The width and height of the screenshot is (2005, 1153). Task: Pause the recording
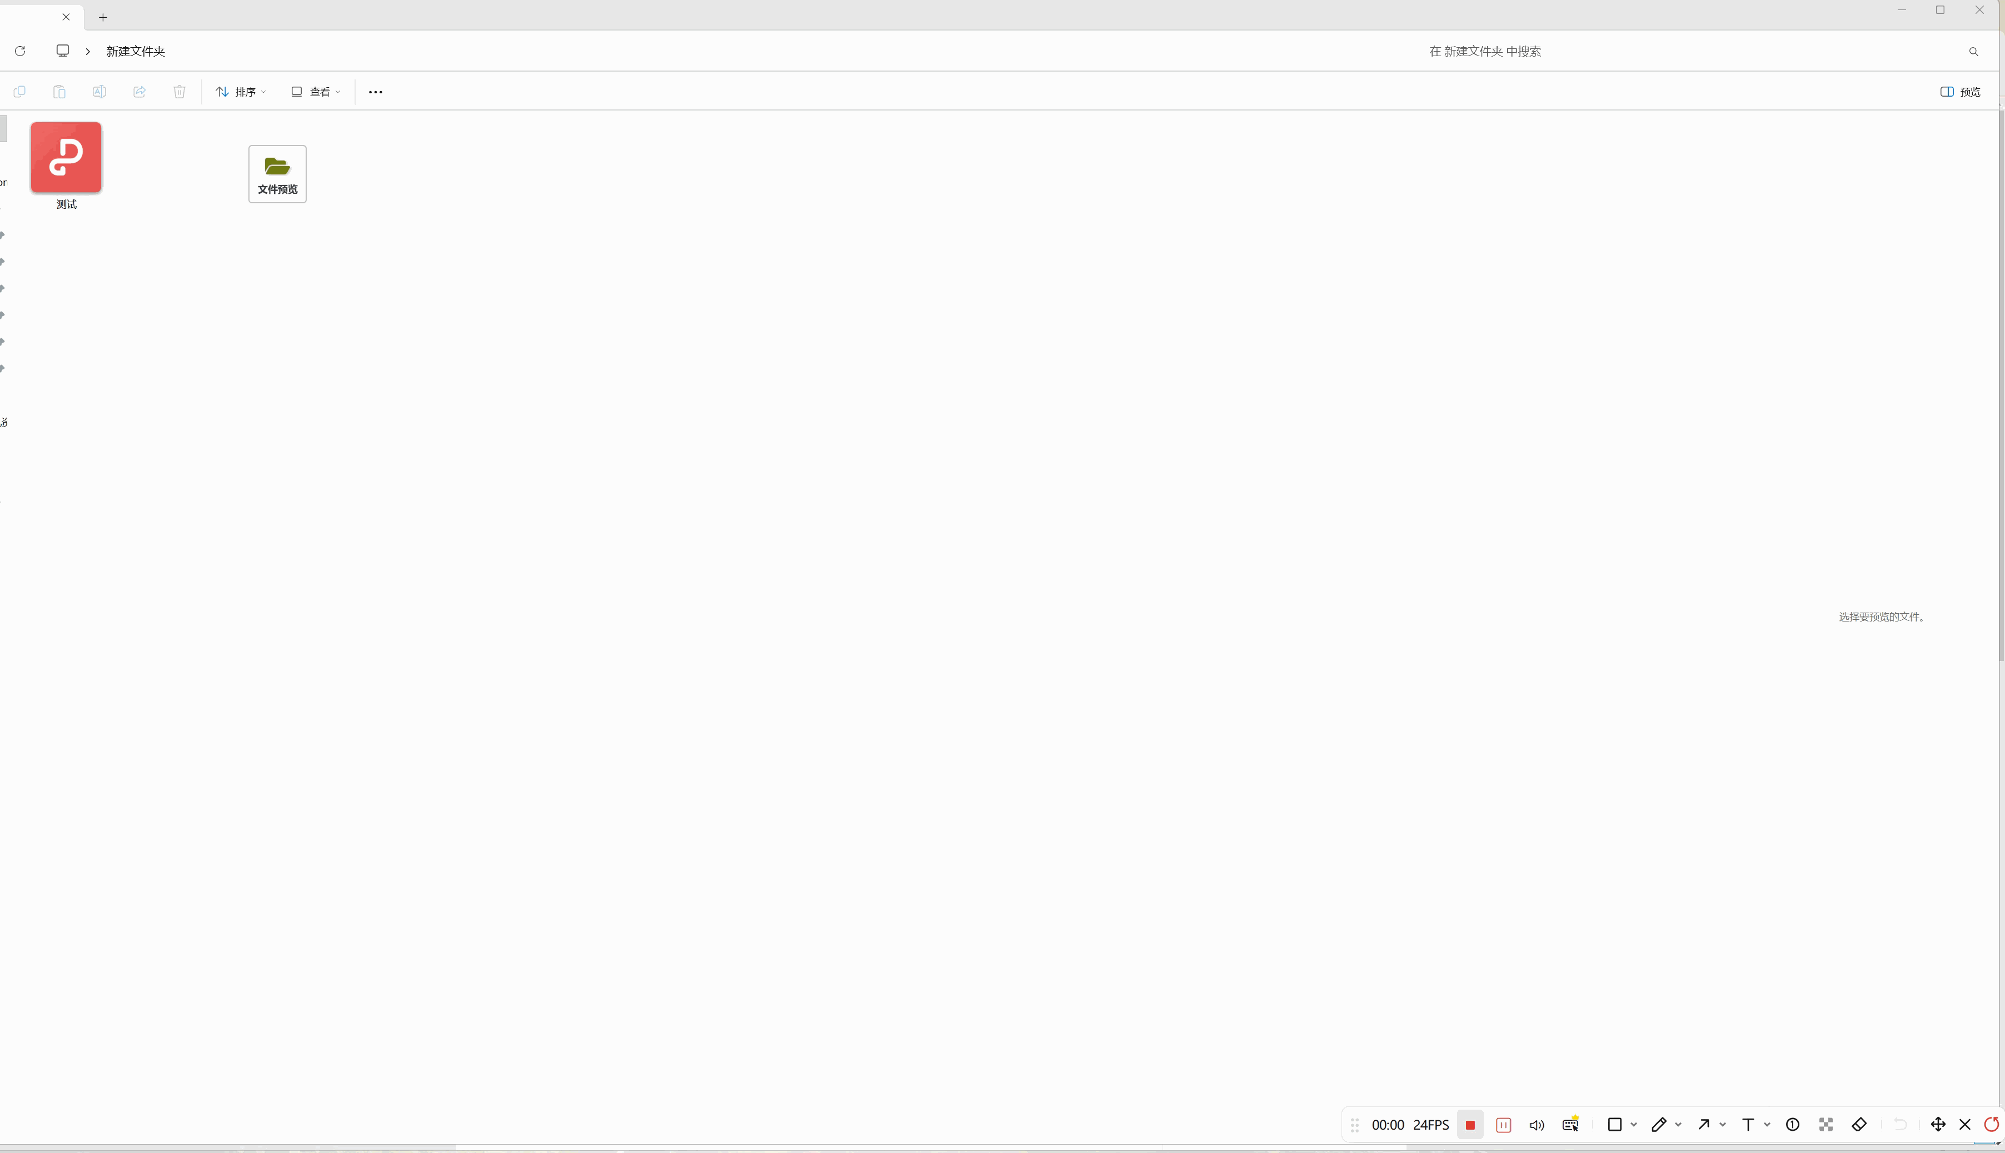click(x=1503, y=1125)
